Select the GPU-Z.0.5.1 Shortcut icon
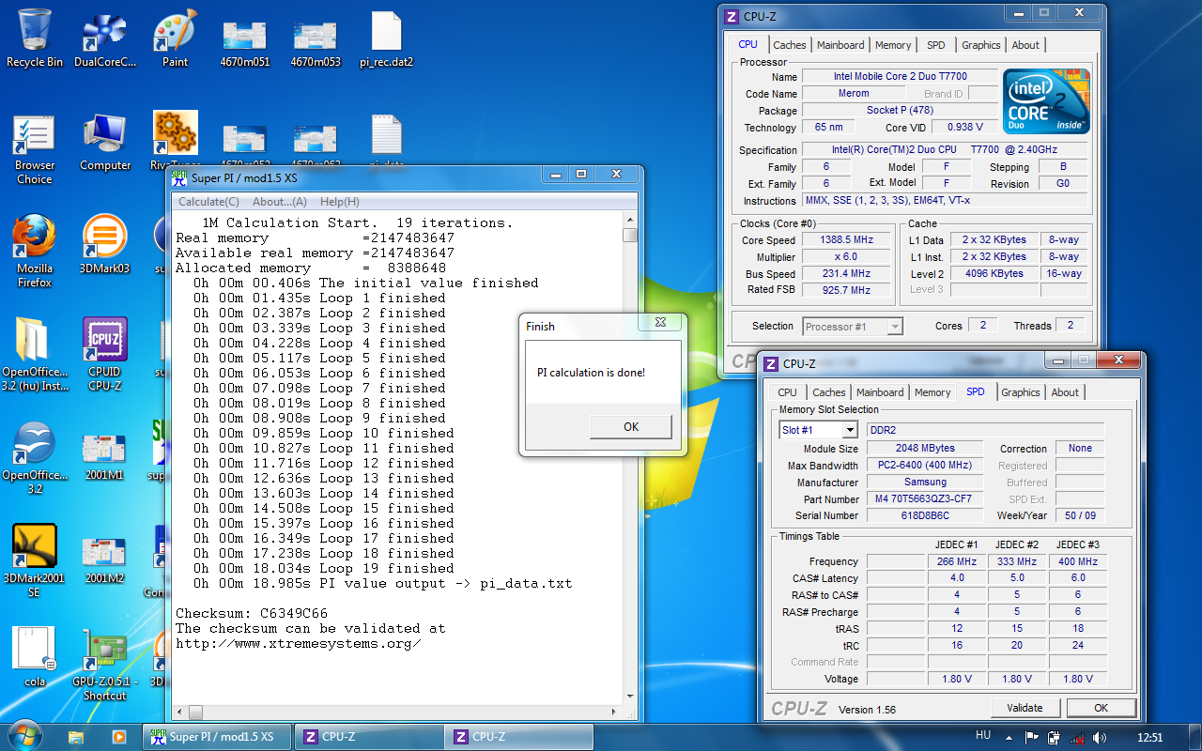This screenshot has height=751, width=1202. [105, 663]
